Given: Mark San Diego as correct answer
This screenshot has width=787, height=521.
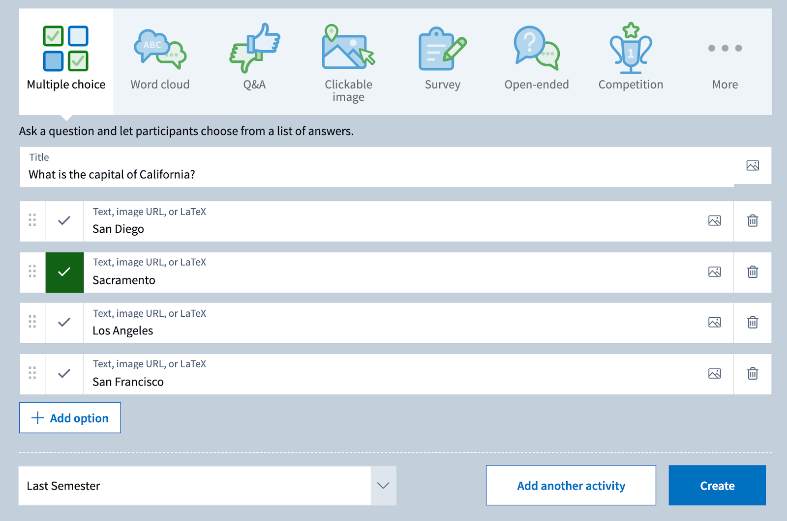Looking at the screenshot, I should (64, 221).
